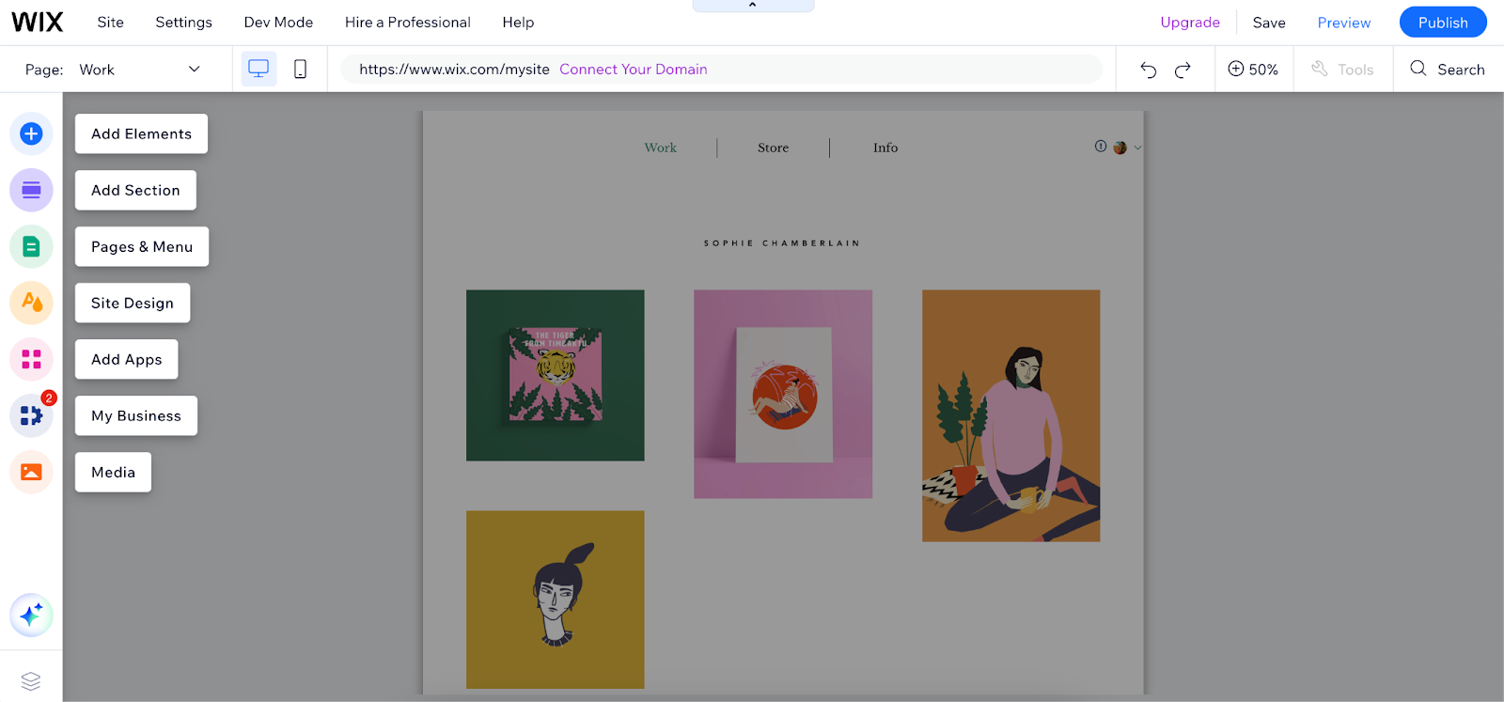Screen dimensions: 1504x702
Task: Select the Work nav item on canvas
Action: pyautogui.click(x=661, y=148)
